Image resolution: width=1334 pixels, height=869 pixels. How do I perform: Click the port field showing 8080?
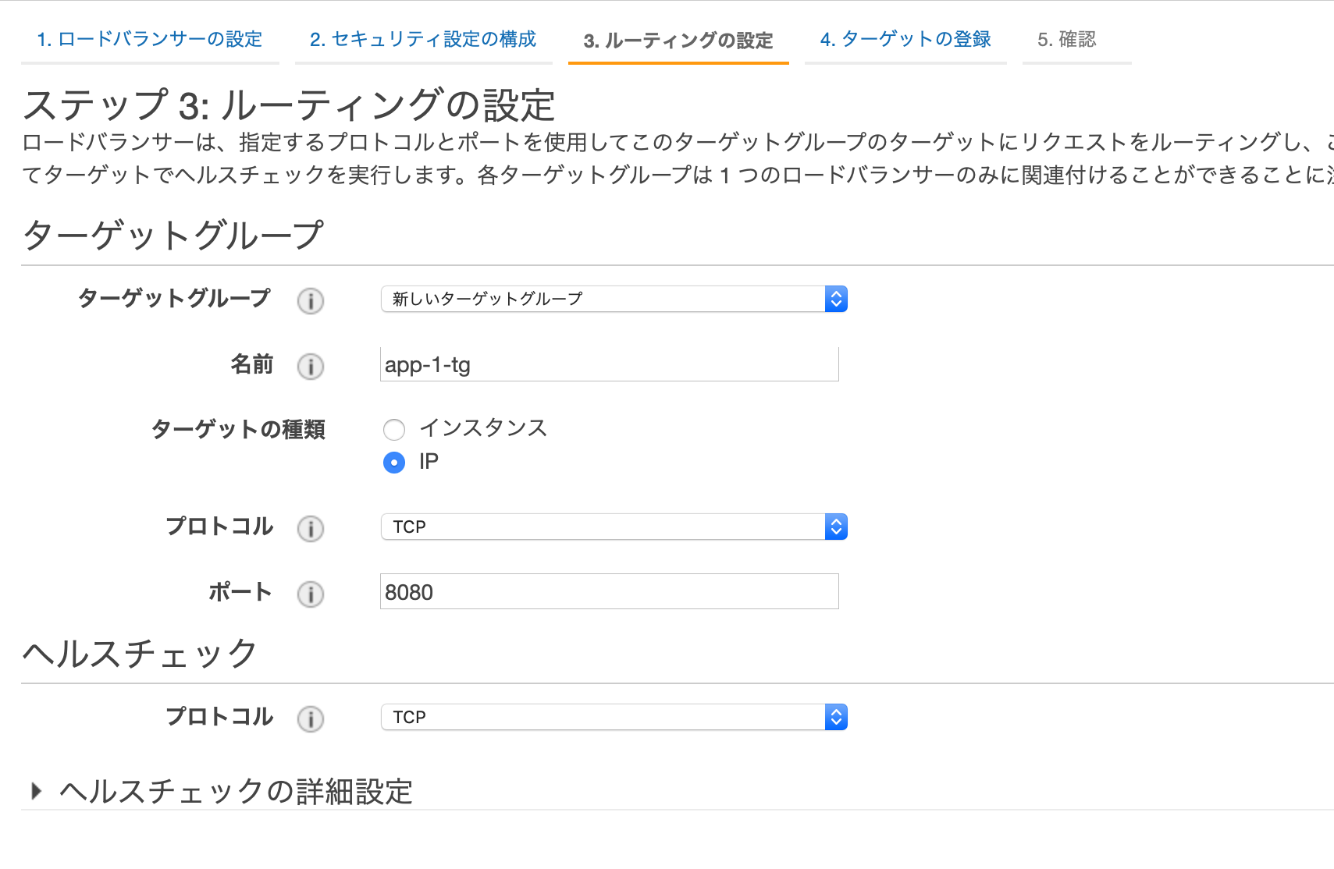[609, 591]
